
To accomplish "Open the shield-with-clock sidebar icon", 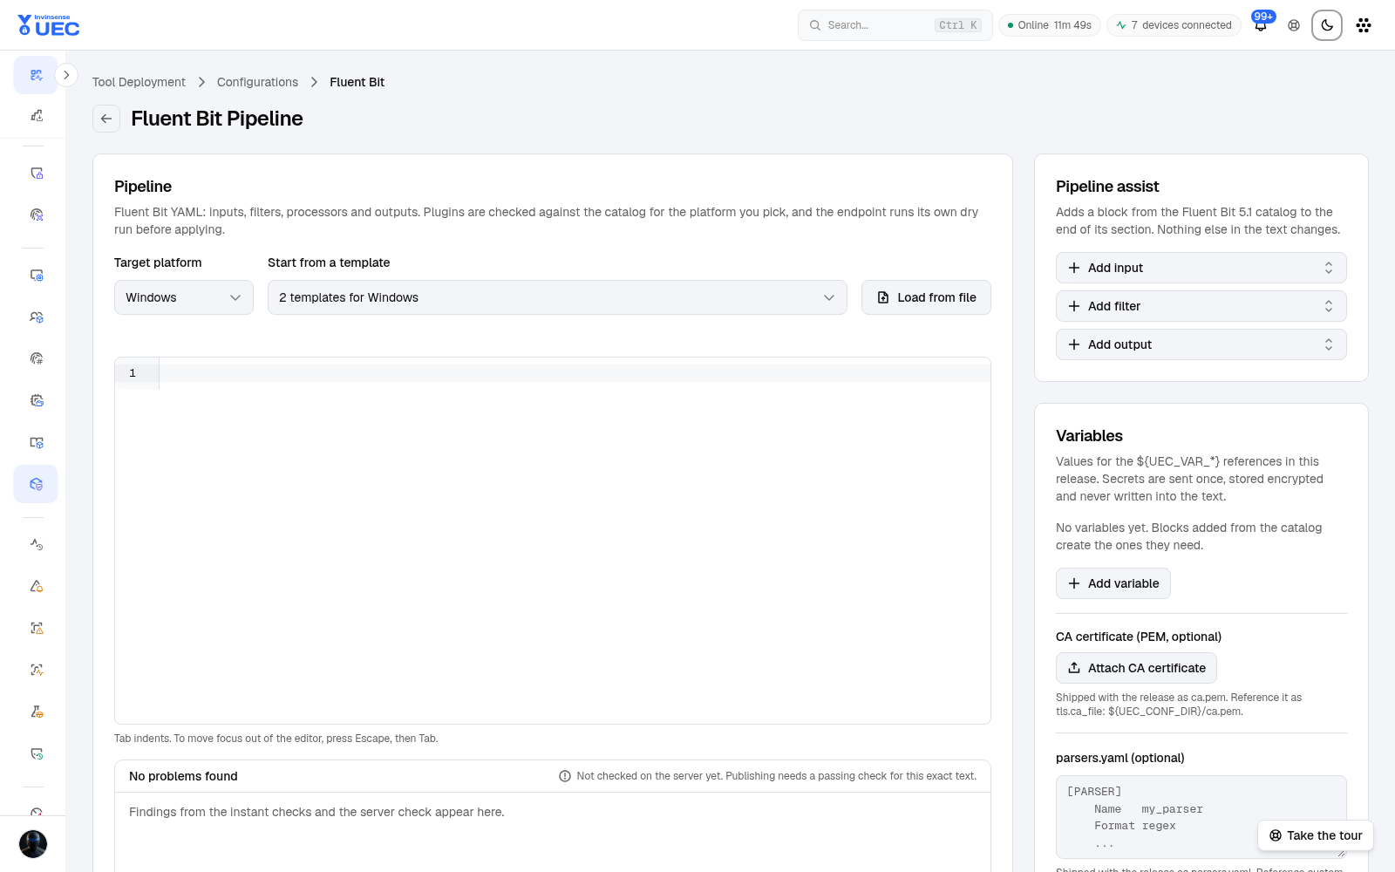I will click(37, 753).
